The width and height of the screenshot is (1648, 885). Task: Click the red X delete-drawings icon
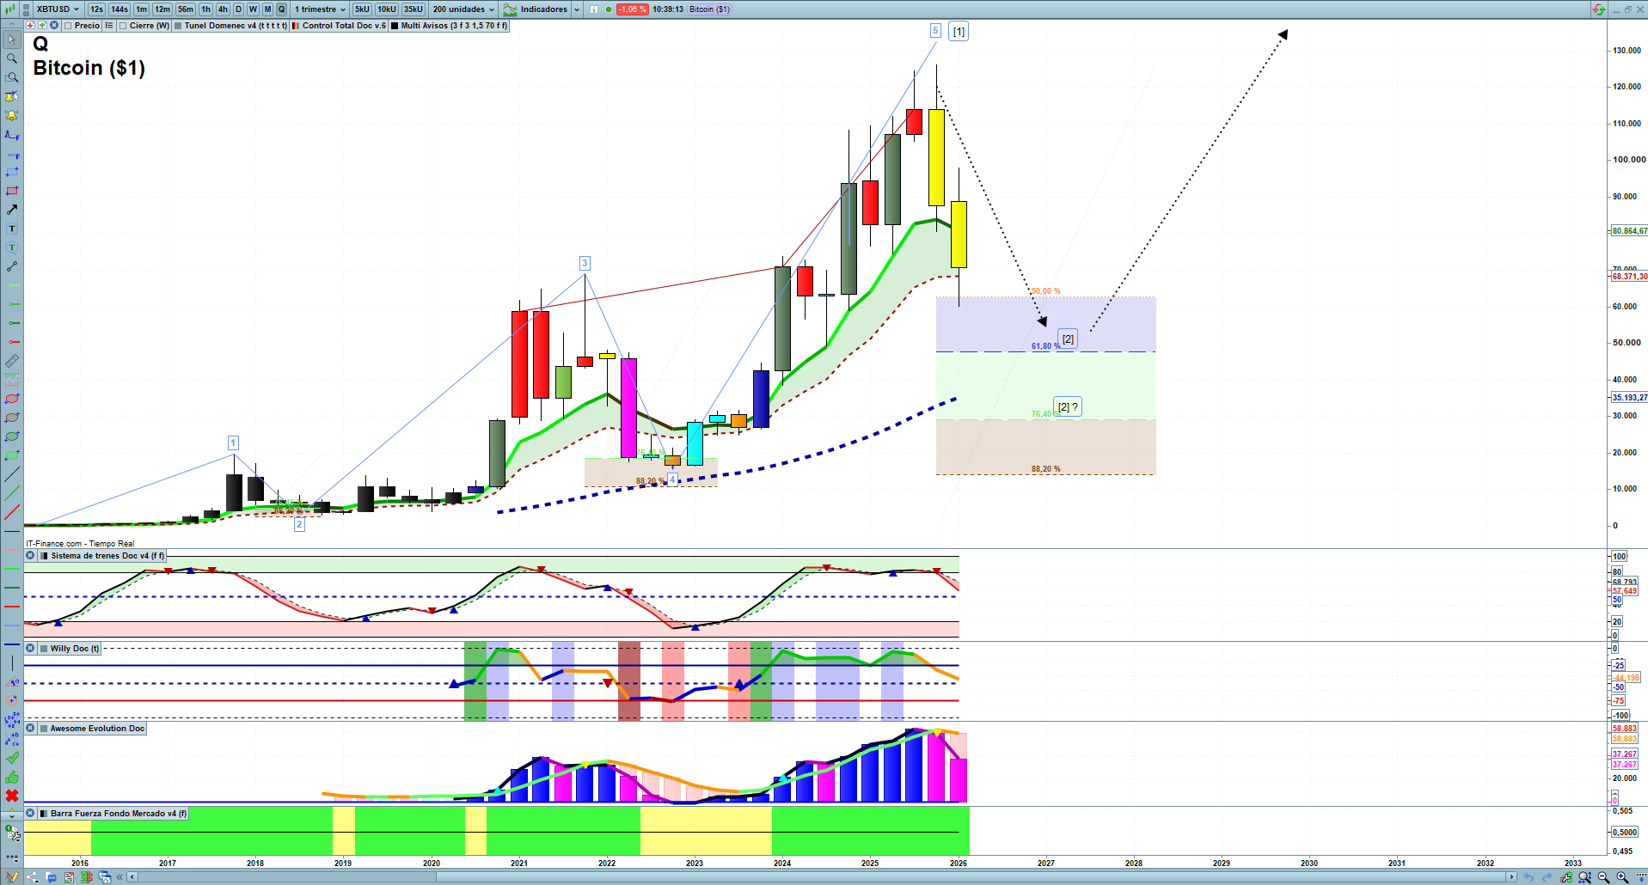[12, 796]
